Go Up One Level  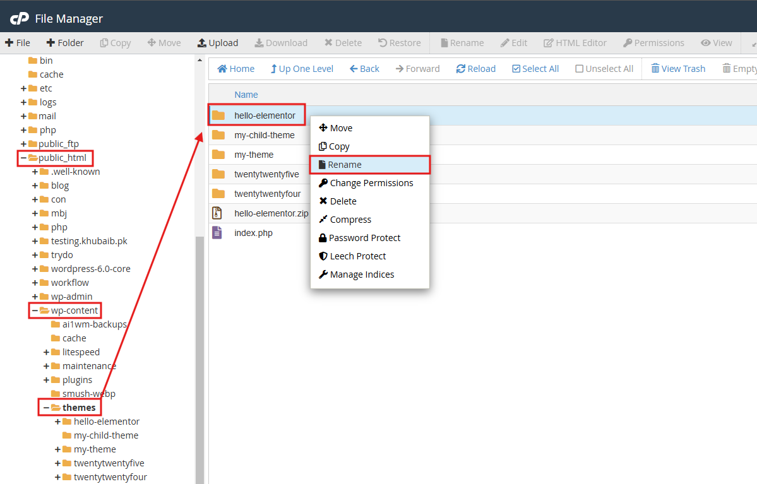274,69
